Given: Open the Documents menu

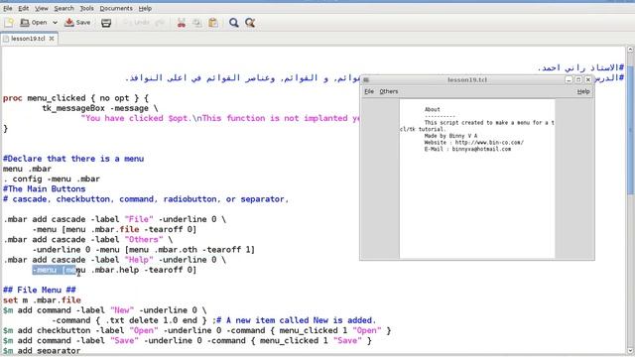Looking at the screenshot, I should (x=116, y=8).
